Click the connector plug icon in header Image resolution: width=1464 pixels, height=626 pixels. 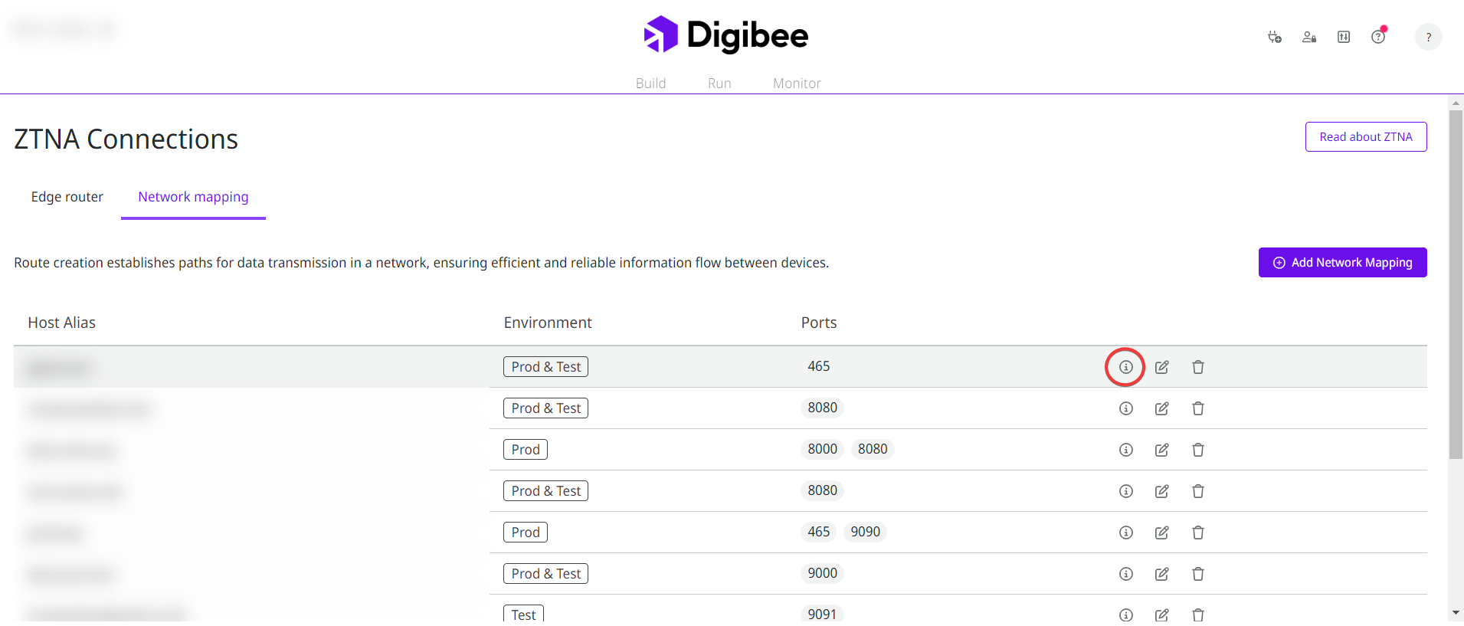[1275, 37]
